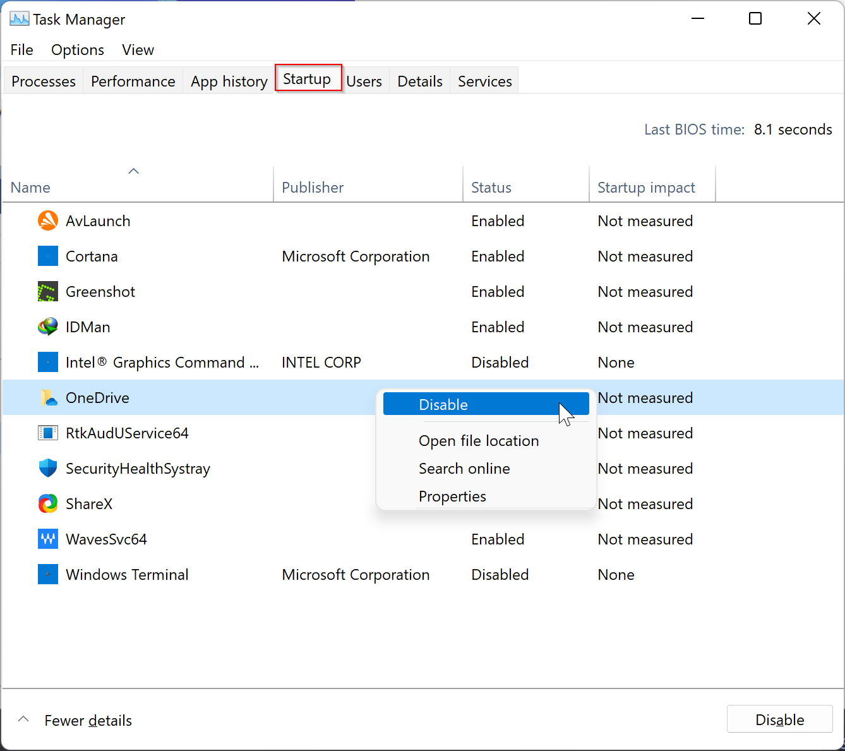Click Enabled status in AvLaunch row

(498, 221)
